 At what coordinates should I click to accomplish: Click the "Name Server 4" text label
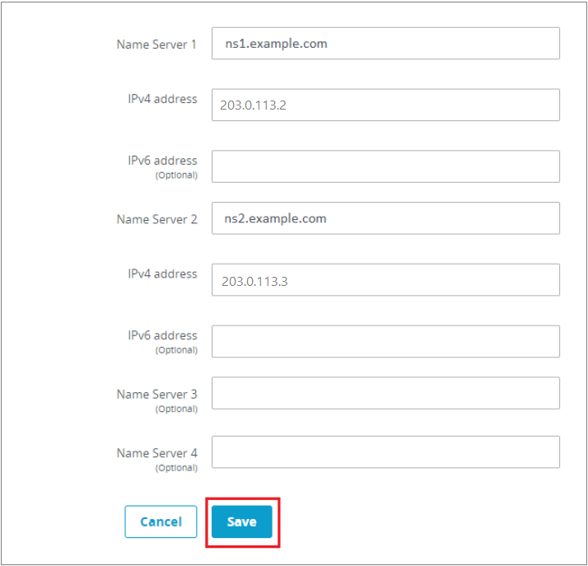point(156,453)
